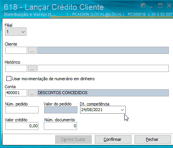Enable Usar movimentação de numerário em dinheiro

point(9,79)
